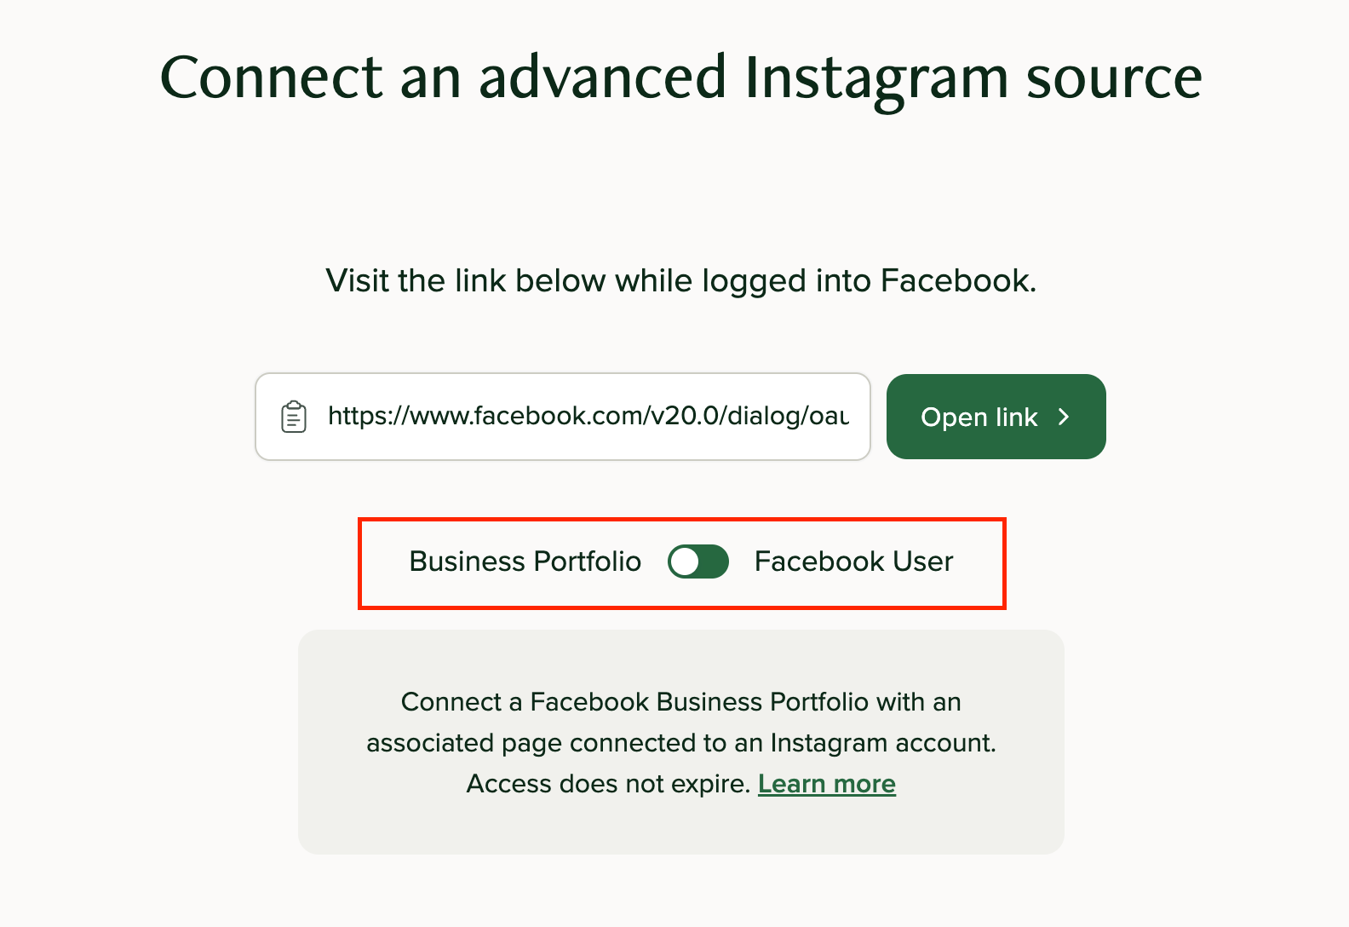Image resolution: width=1349 pixels, height=927 pixels.
Task: Click the facebook.com URL text
Action: coord(588,417)
